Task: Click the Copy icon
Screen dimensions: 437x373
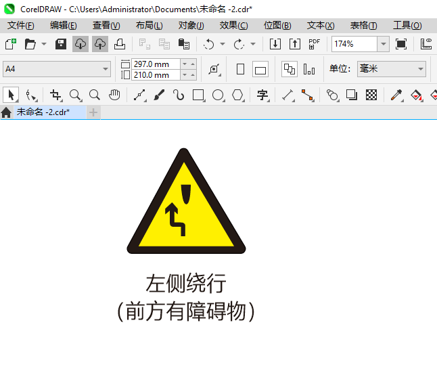Action: coord(164,44)
